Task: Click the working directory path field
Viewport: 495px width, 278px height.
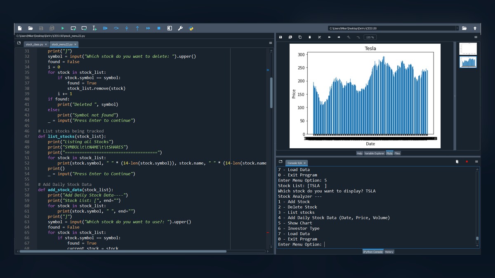Action: (392, 28)
